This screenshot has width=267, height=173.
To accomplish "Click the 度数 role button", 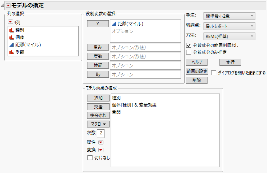I will (x=98, y=56).
